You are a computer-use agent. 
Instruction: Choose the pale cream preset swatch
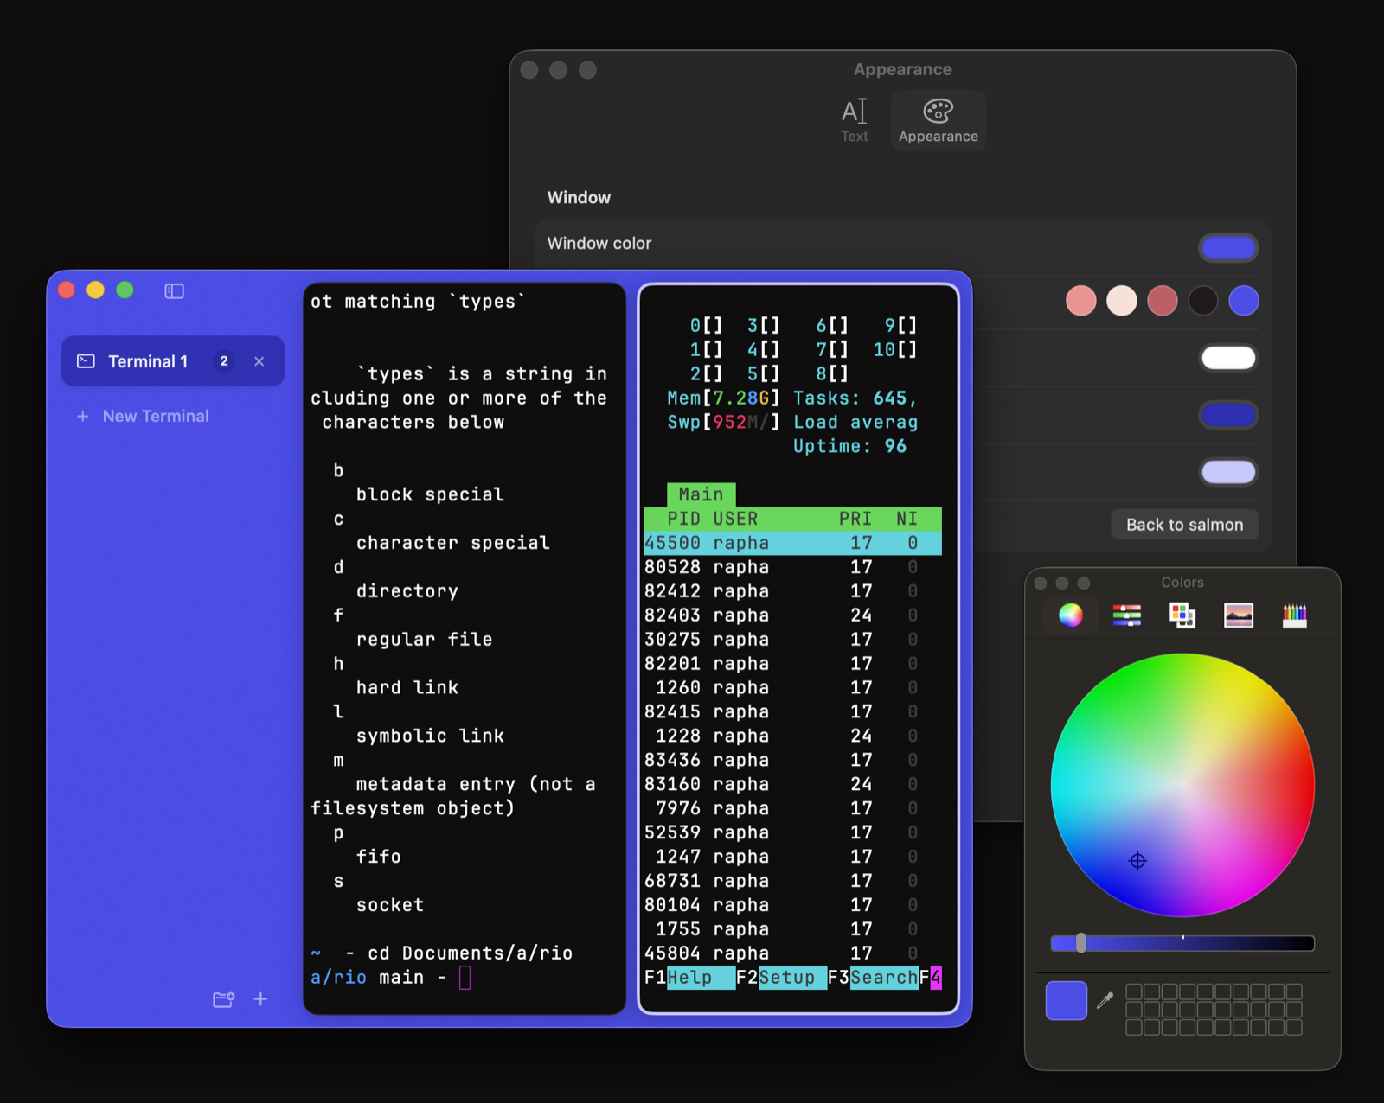coord(1122,301)
